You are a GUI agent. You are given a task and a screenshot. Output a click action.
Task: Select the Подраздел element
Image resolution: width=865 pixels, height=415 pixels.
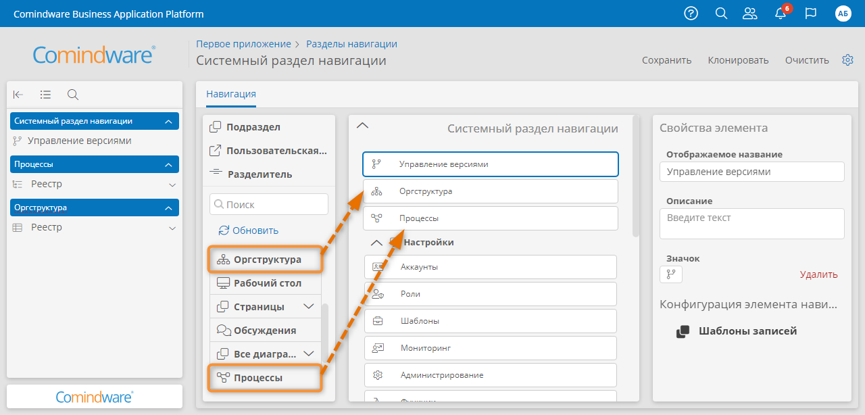click(x=269, y=126)
